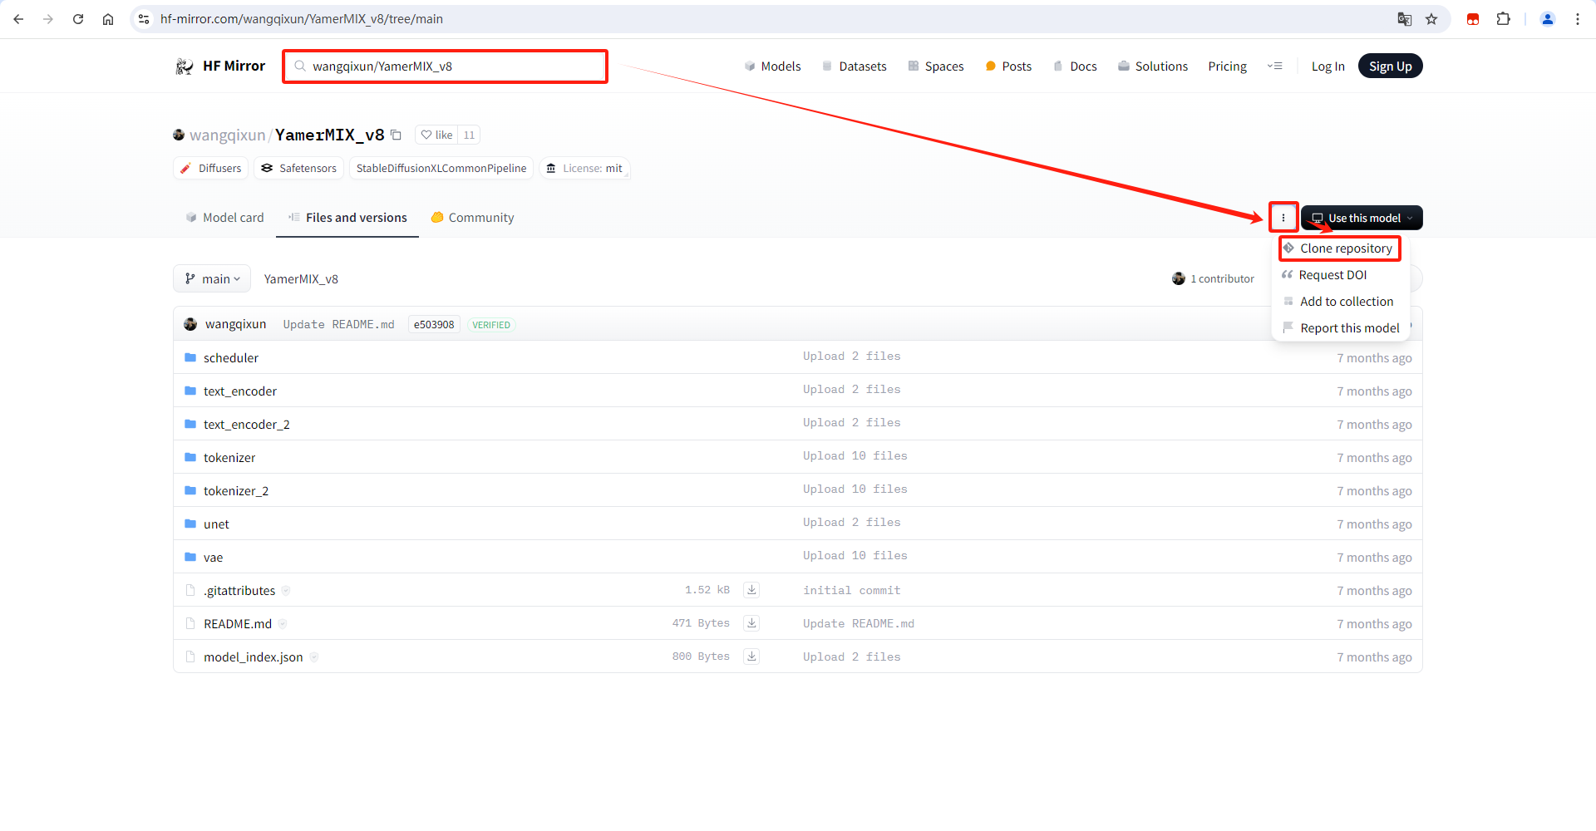1596x831 pixels.
Task: Reload the current browser page
Action: click(78, 19)
